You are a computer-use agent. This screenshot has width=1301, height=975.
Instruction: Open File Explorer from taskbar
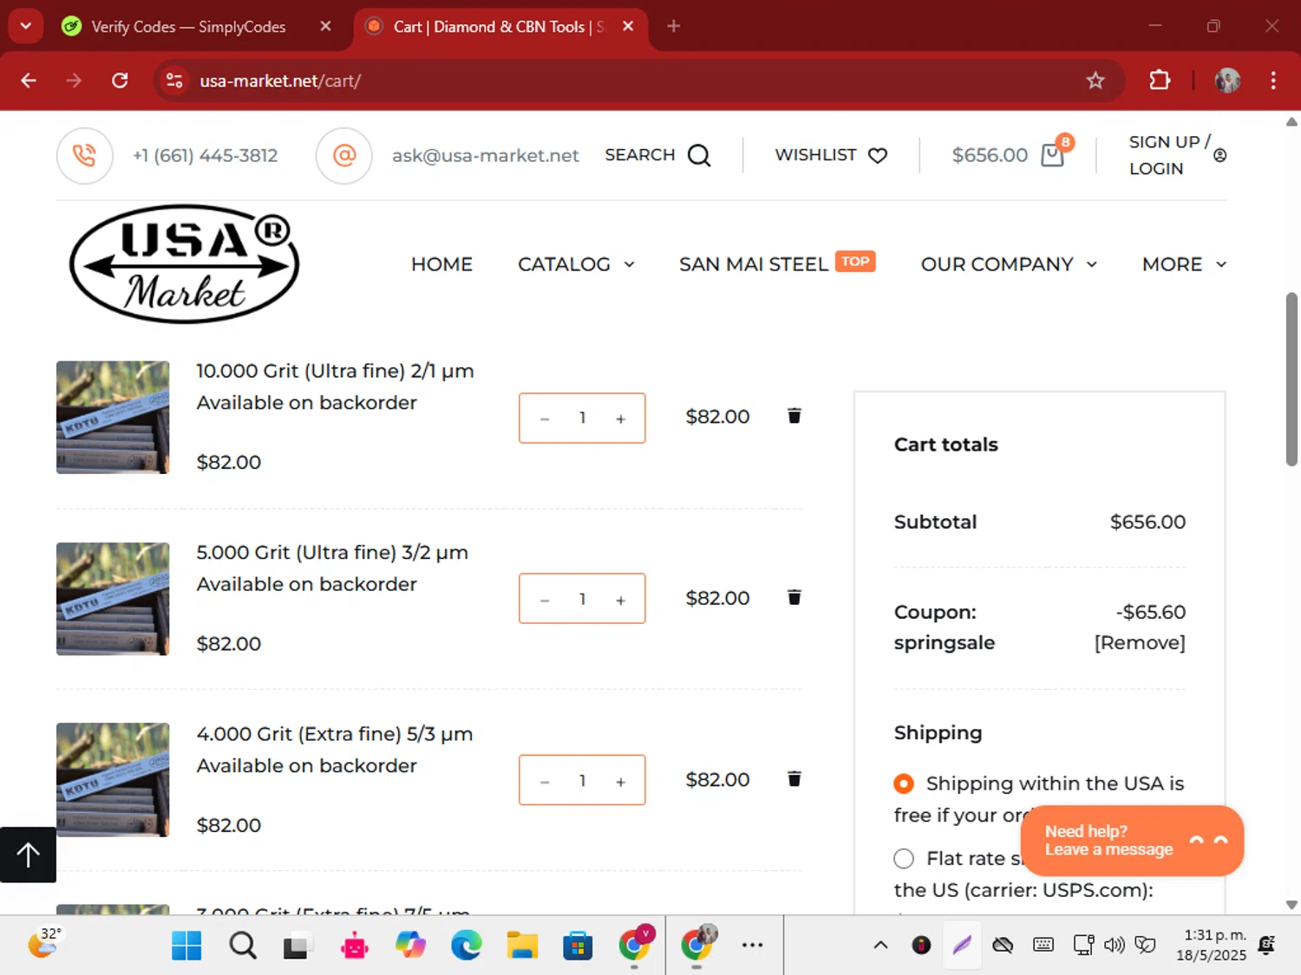pos(522,946)
